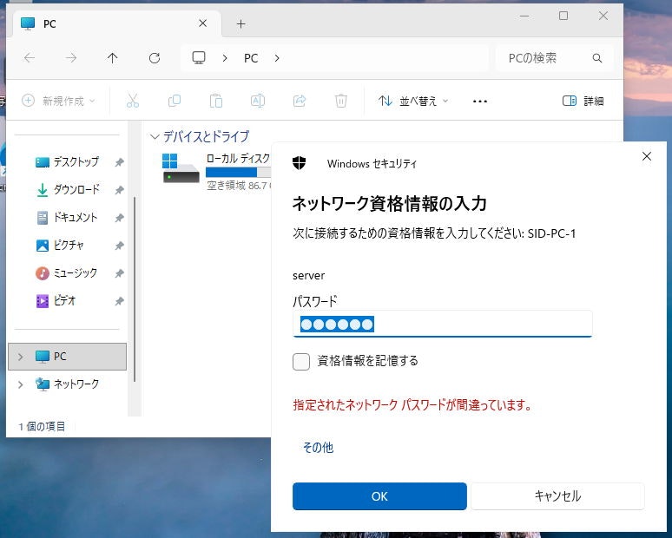This screenshot has width=672, height=538.
Task: Click the Paste clipboard icon
Action: pyautogui.click(x=216, y=101)
